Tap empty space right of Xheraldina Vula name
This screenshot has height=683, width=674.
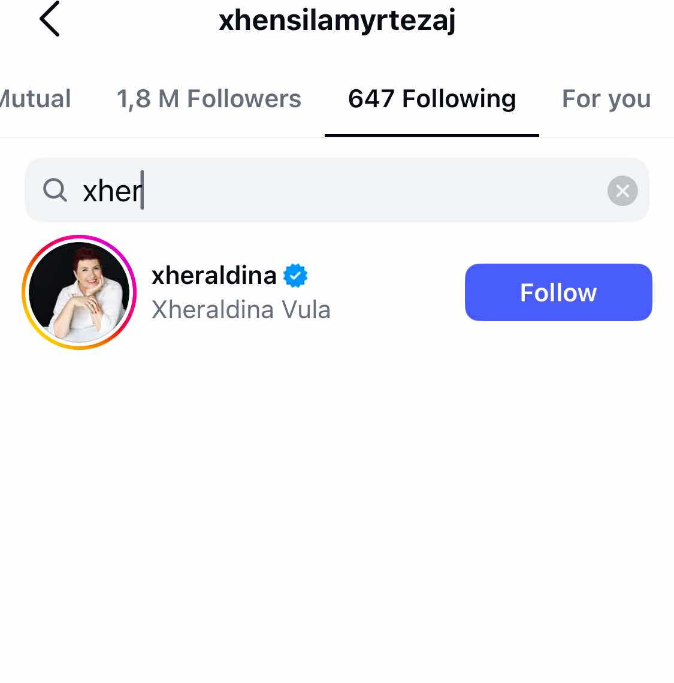[397, 310]
